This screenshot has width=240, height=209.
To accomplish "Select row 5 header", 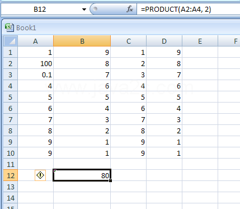I will [x=11, y=97].
